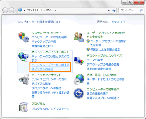Expand the address bar history dropdown
This screenshot has width=146, height=119.
tap(109, 10)
